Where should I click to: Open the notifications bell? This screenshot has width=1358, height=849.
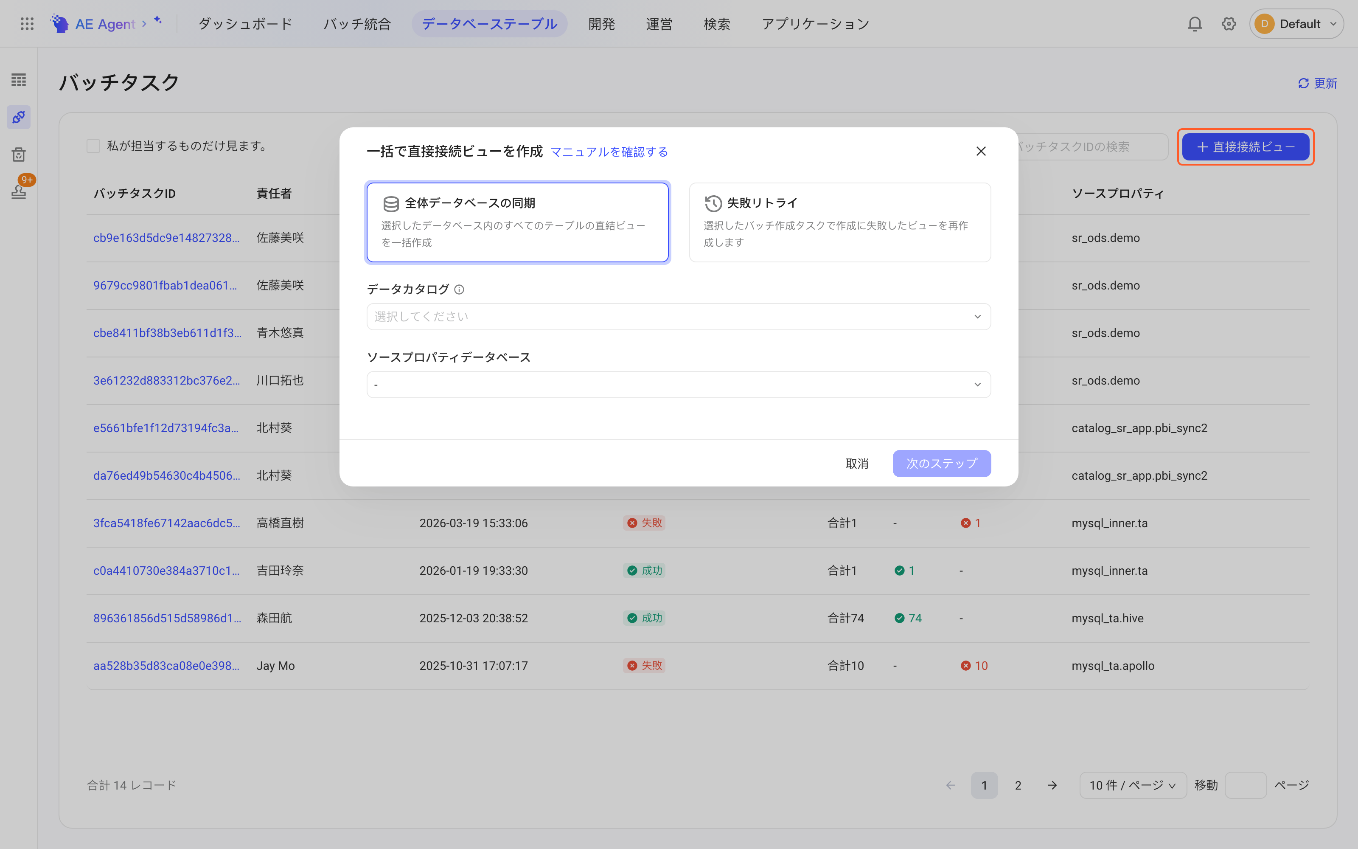pos(1195,24)
